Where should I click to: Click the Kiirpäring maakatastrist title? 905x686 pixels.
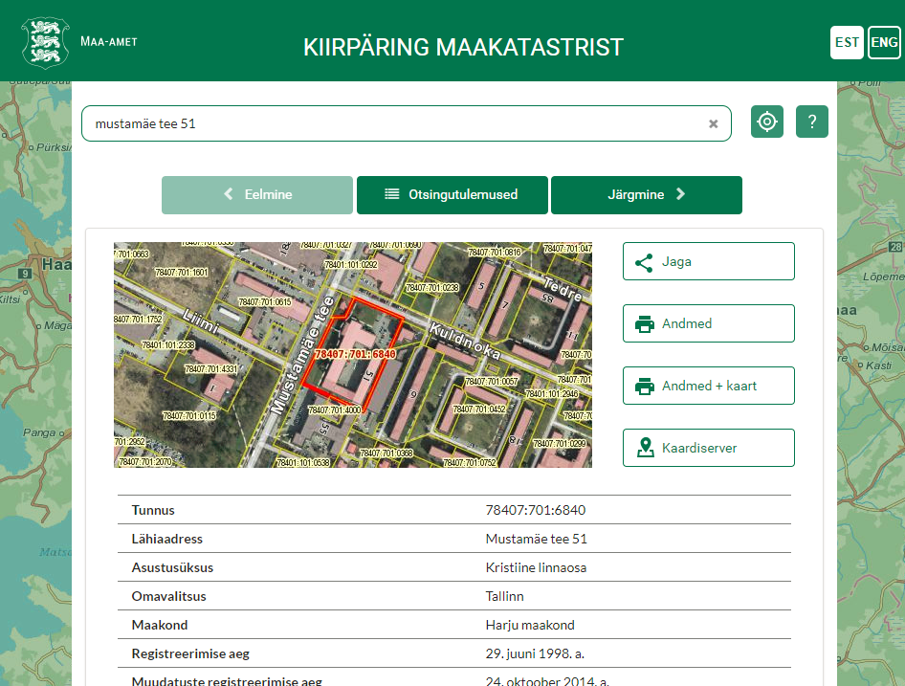click(463, 47)
